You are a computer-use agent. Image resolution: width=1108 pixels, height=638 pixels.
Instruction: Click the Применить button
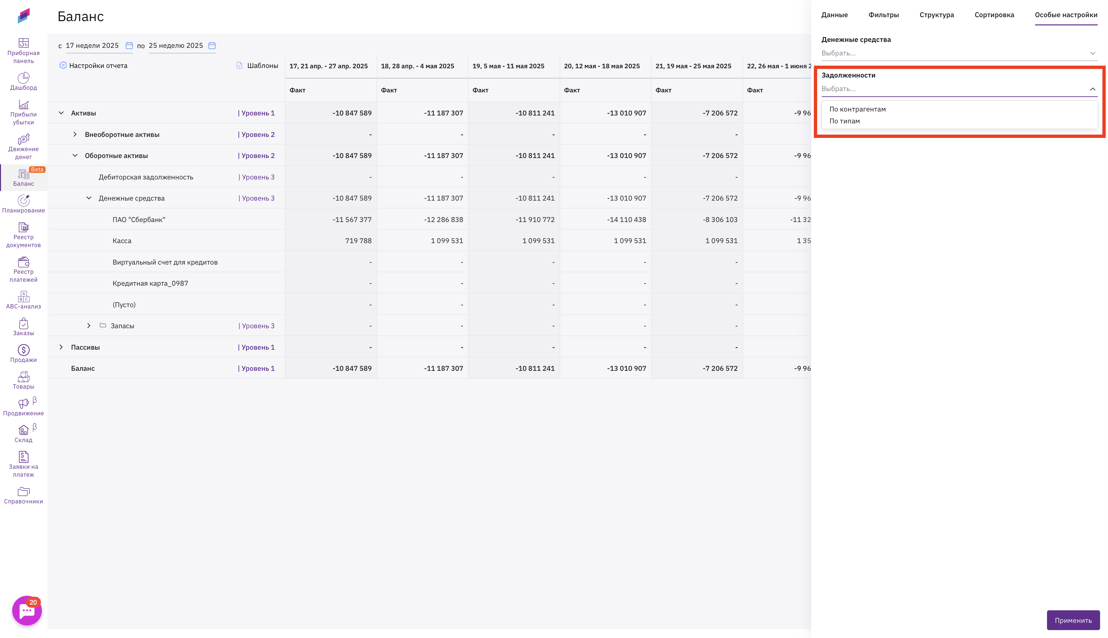tap(1073, 620)
